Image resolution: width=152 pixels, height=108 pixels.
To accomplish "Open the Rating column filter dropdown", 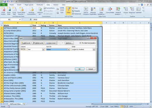I will 48,25.
